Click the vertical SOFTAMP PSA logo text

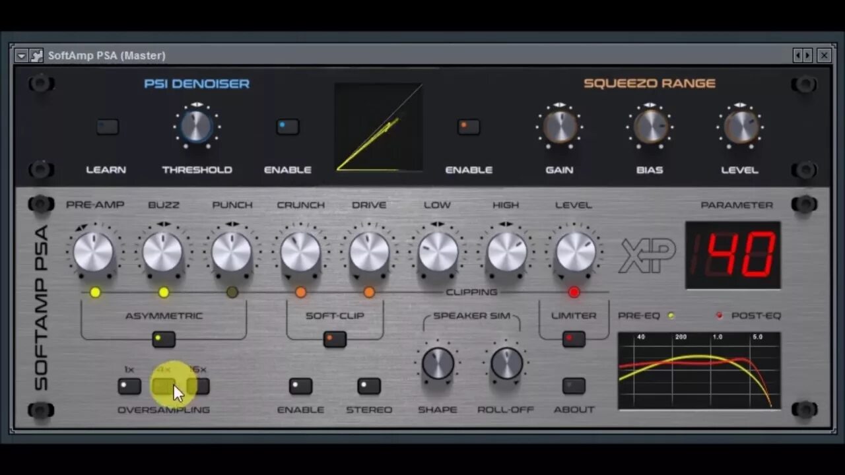41,307
